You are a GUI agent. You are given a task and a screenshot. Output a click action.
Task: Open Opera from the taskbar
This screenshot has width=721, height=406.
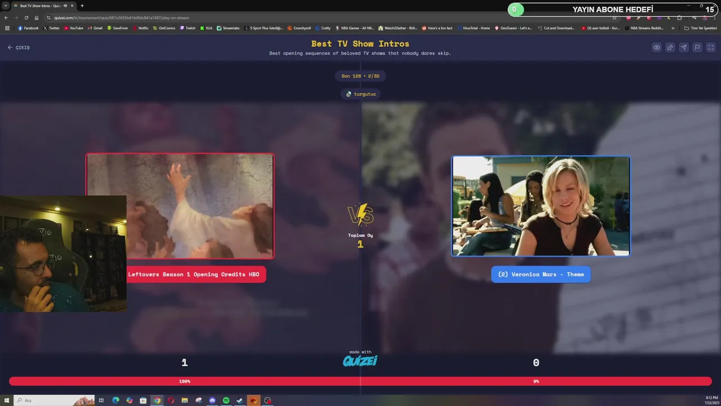coord(171,400)
